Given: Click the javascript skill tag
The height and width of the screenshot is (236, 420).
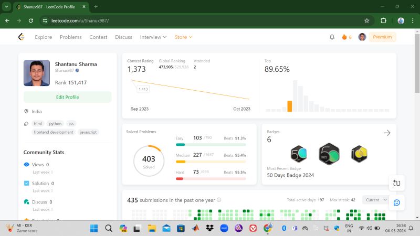Looking at the screenshot, I should pyautogui.click(x=88, y=132).
